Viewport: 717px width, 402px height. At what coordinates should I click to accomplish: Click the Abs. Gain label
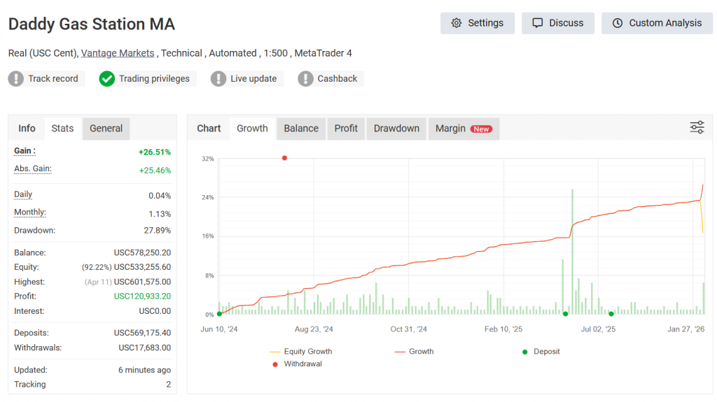pyautogui.click(x=33, y=169)
